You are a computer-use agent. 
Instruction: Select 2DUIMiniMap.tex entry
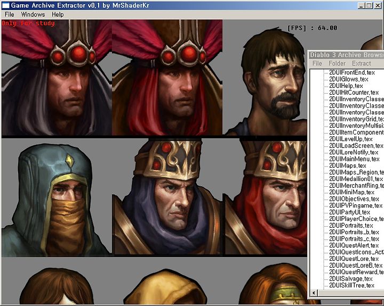pyautogui.click(x=351, y=192)
